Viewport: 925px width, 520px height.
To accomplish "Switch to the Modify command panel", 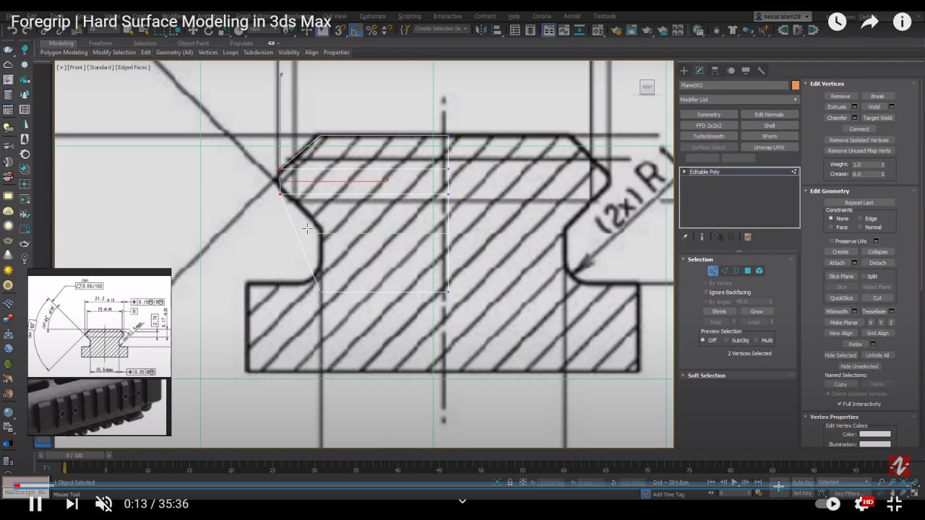I will coord(700,71).
